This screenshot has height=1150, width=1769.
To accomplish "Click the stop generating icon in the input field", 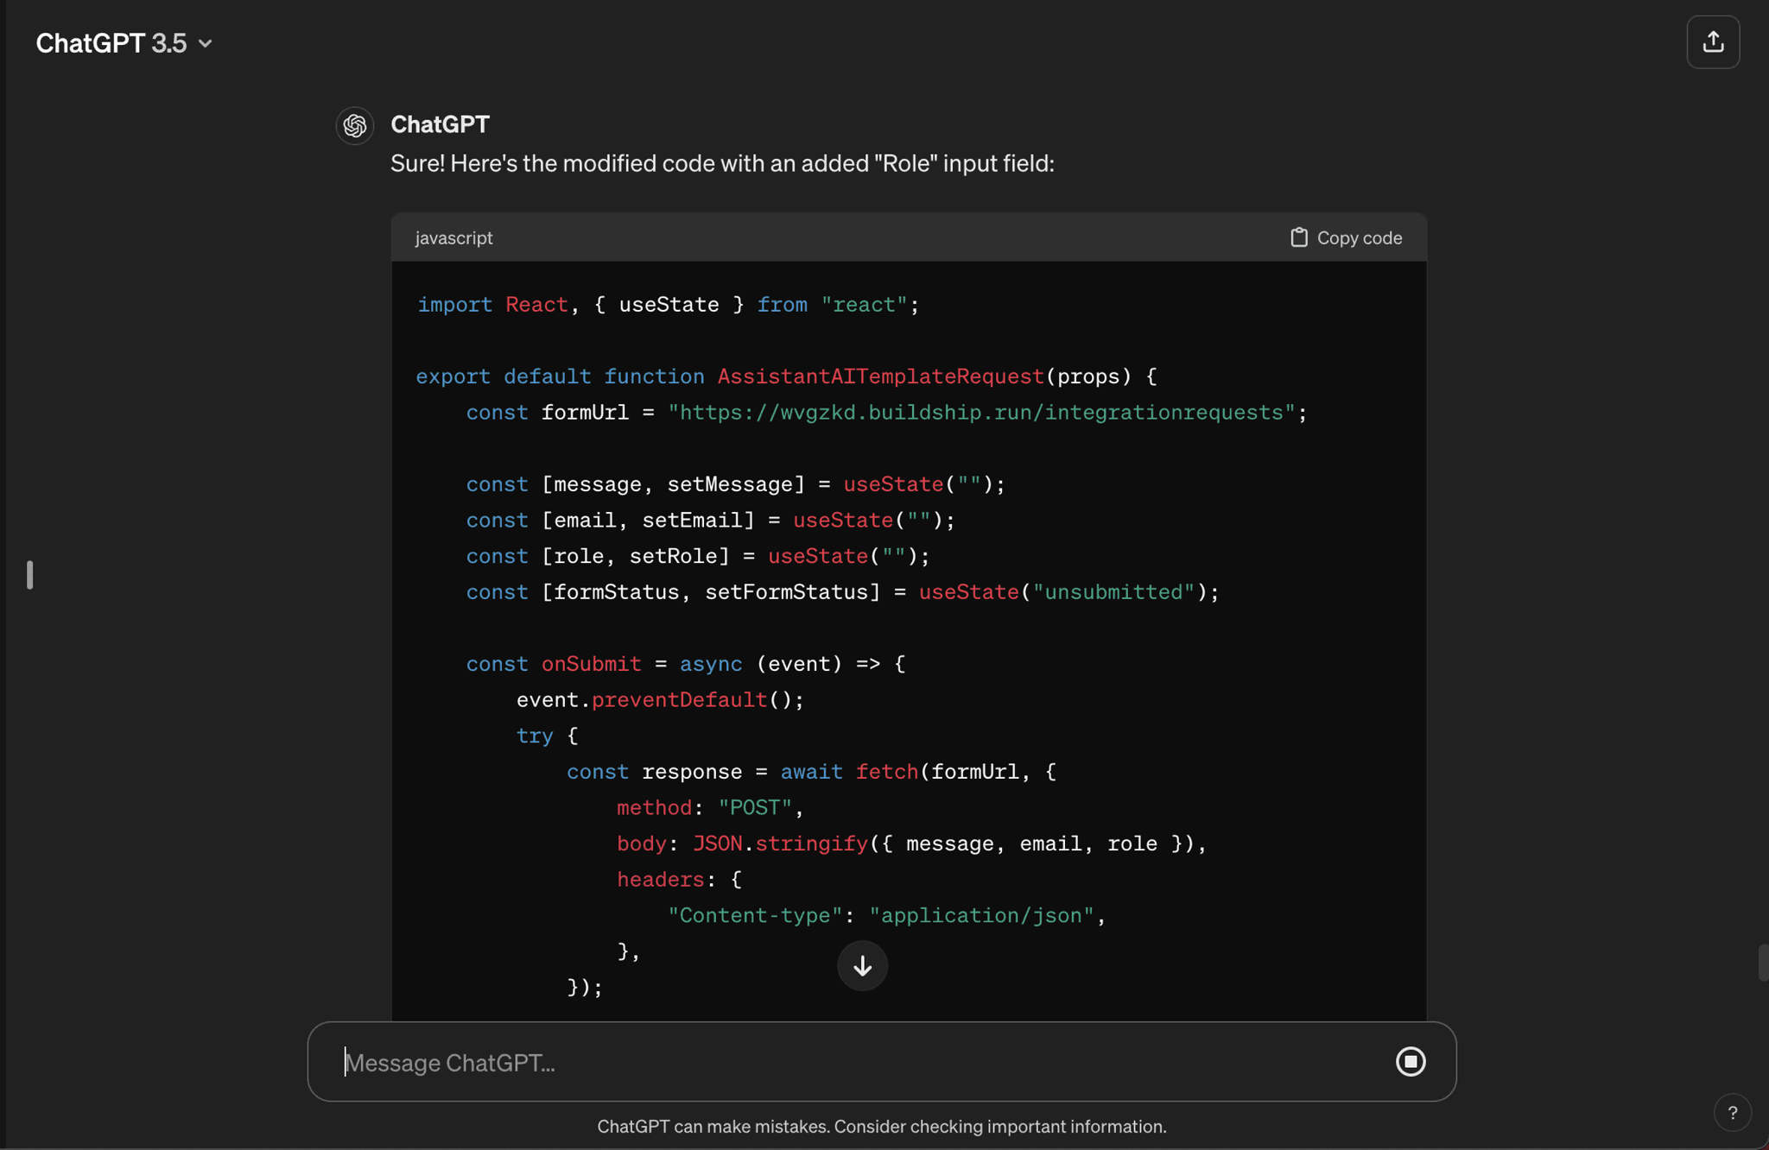I will 1410,1062.
